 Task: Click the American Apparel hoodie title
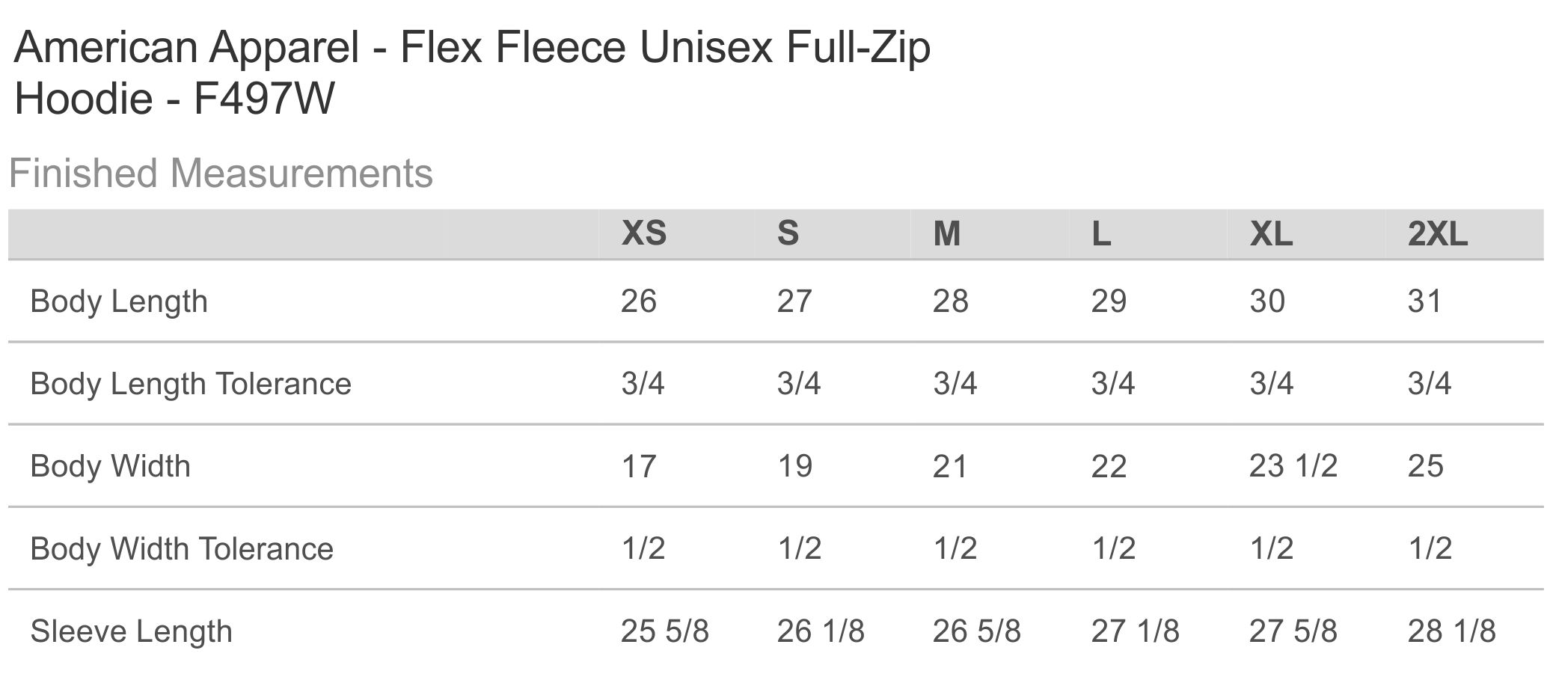(472, 73)
